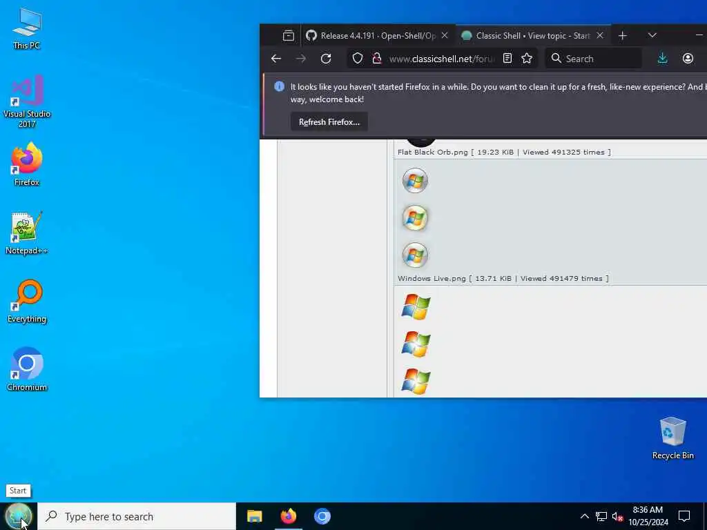Viewport: 707px width, 530px height.
Task: Focus the Firefox Search box
Action: (593, 59)
